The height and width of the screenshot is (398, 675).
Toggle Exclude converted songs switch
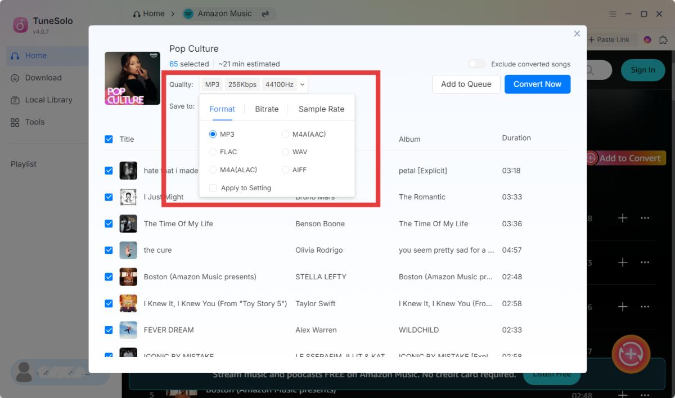[x=476, y=64]
